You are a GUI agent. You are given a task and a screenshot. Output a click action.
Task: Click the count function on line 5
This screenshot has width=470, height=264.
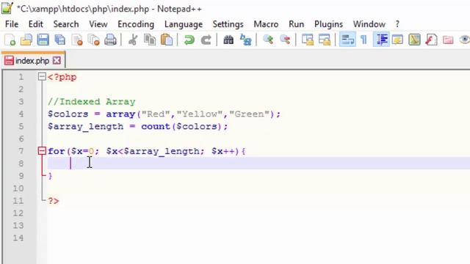point(156,126)
